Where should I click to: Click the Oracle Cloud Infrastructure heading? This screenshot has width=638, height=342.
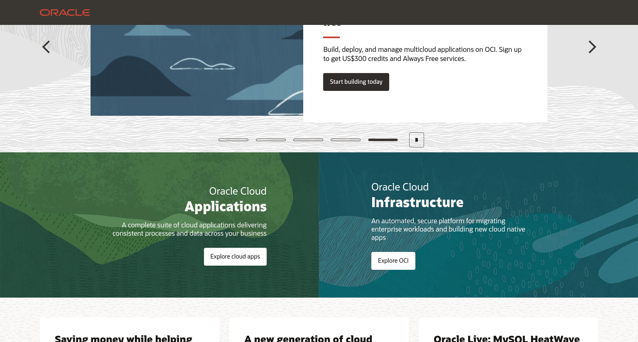point(417,195)
